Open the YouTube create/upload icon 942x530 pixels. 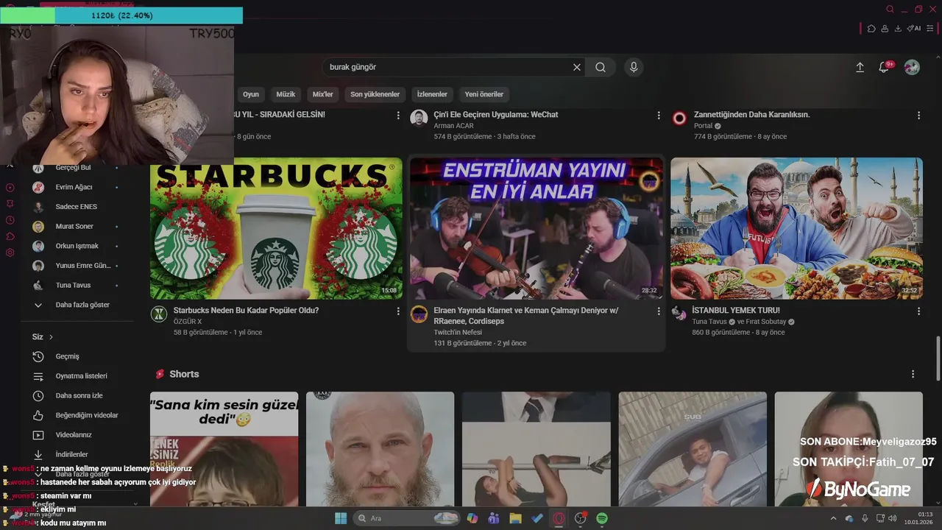coord(860,67)
